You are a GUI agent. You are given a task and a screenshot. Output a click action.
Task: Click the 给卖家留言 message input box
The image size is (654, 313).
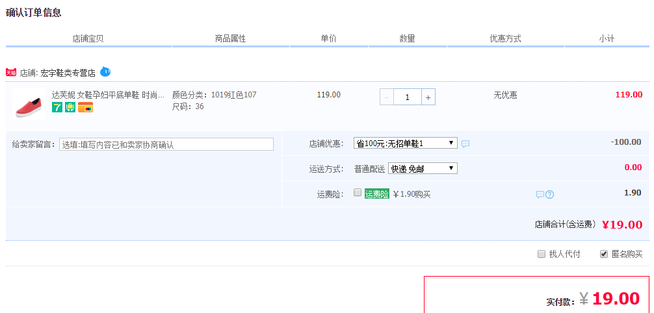166,144
